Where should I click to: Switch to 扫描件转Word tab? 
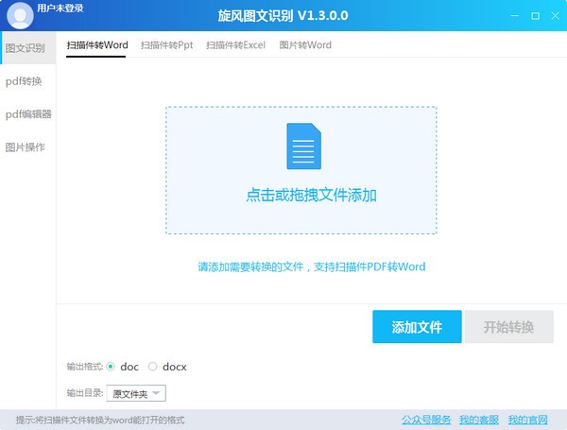(x=96, y=44)
